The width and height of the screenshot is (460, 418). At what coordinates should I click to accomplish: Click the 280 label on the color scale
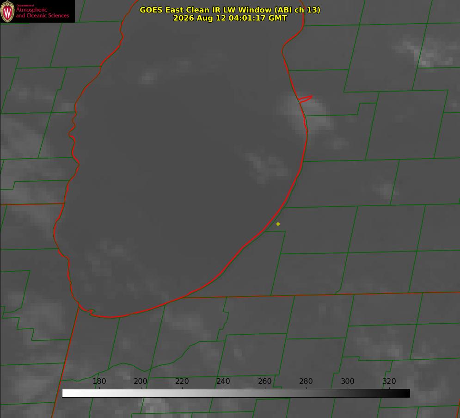[306, 381]
